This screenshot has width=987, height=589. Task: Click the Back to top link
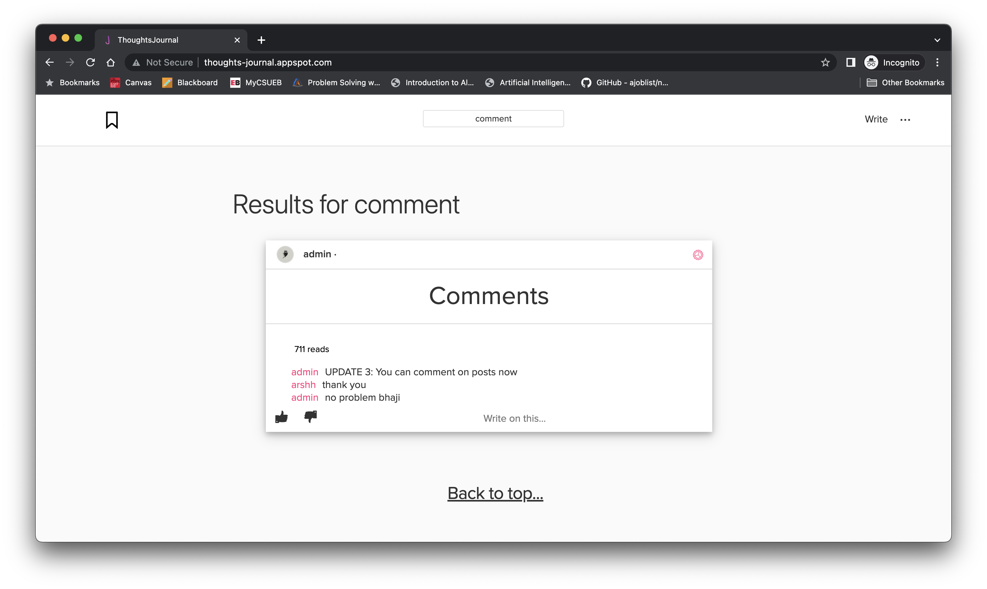[x=495, y=493]
